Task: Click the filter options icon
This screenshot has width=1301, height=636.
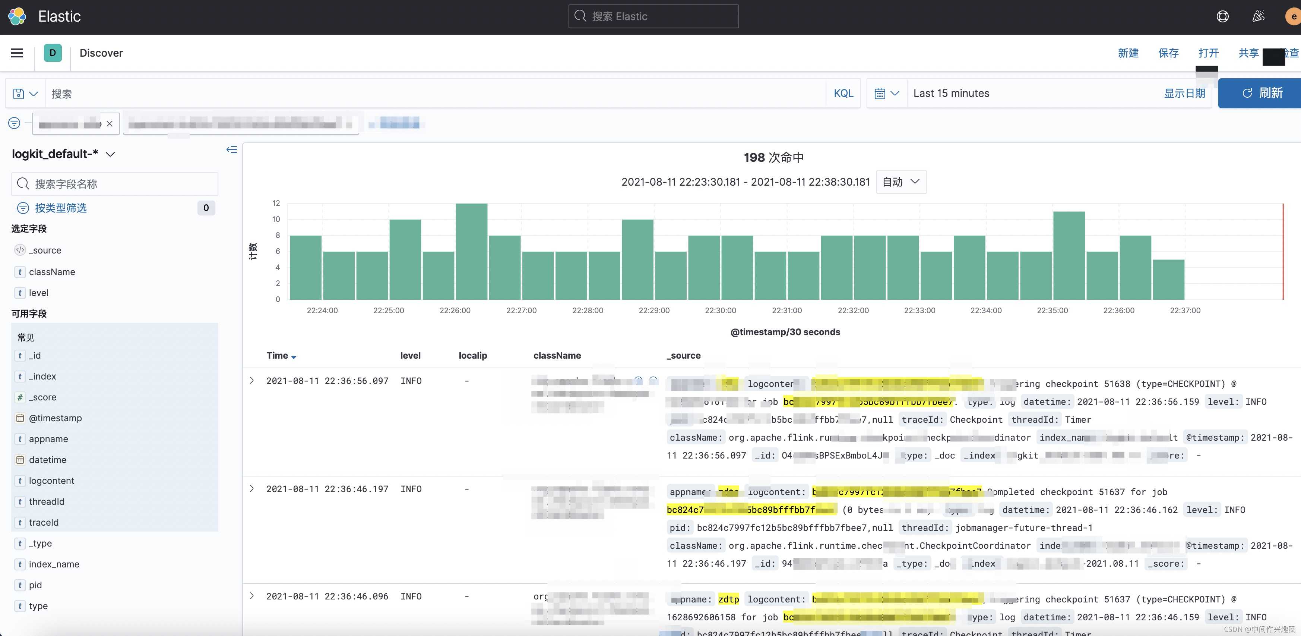Action: click(14, 123)
